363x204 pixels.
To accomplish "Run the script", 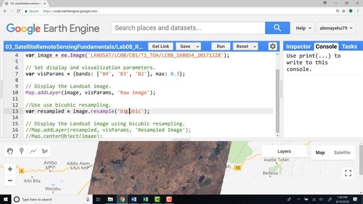I will pyautogui.click(x=221, y=46).
